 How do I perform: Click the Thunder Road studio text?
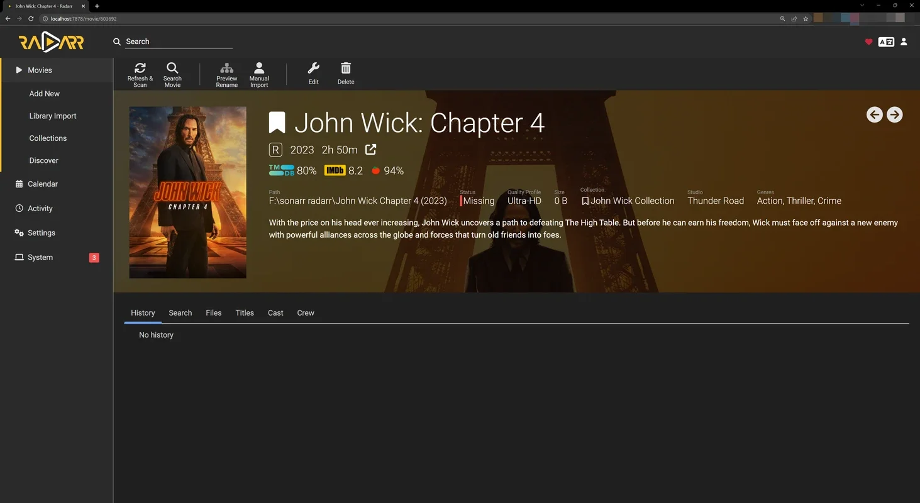pos(716,201)
